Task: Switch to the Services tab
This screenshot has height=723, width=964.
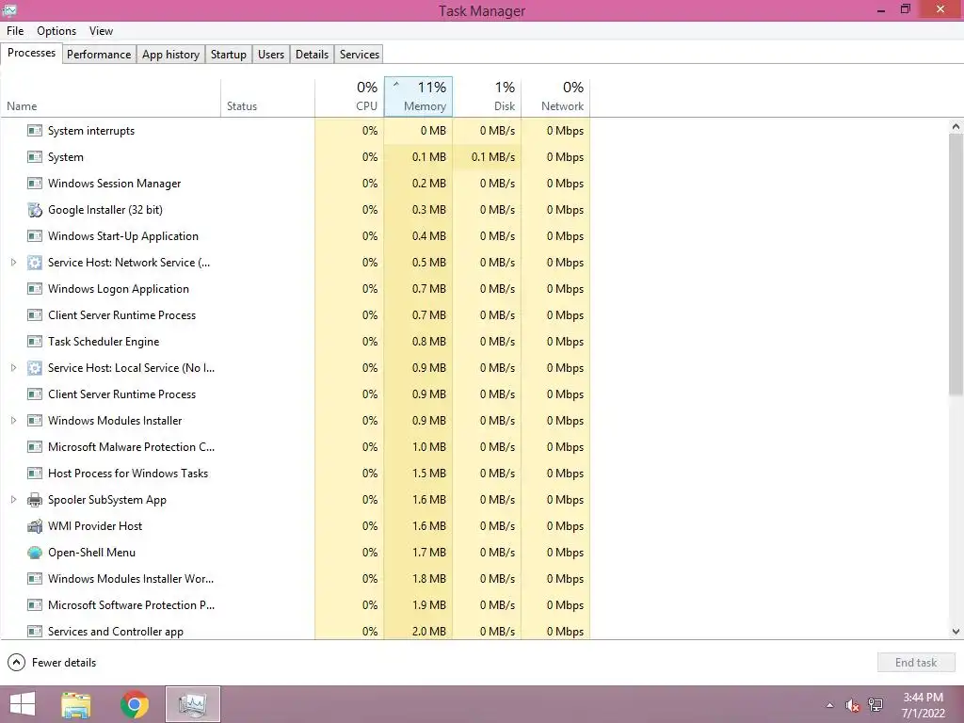Action: 360,54
